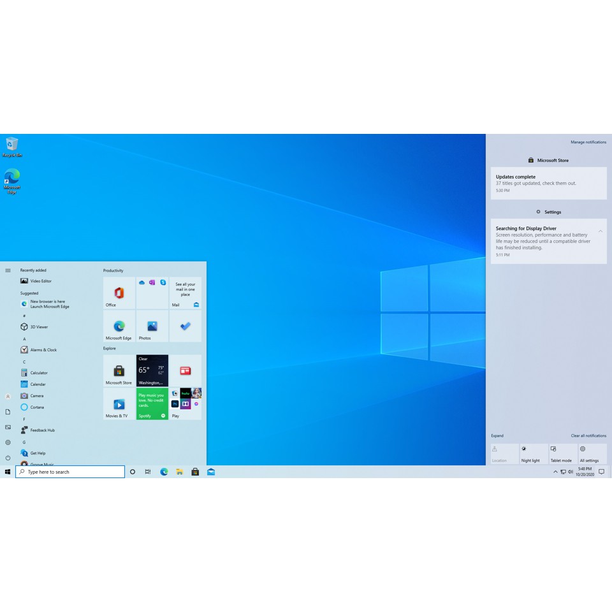Screen dimensions: 612x612
Task: Clear all notifications
Action: pyautogui.click(x=588, y=435)
